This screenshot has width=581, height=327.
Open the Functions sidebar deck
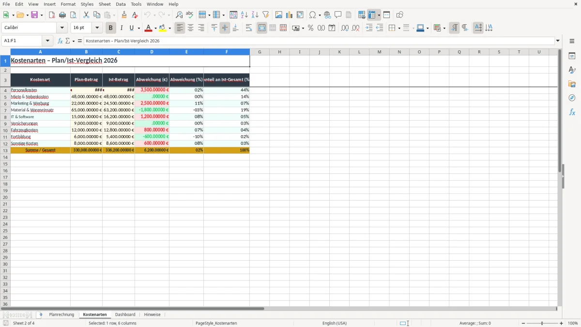click(572, 112)
